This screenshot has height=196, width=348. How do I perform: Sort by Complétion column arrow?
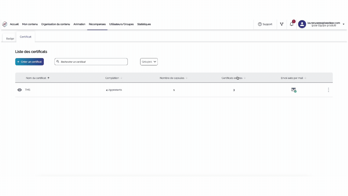coord(121,78)
